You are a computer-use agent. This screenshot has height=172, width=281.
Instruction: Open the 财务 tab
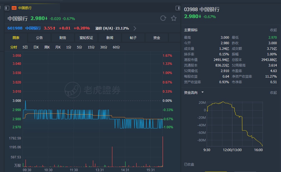[63, 38]
